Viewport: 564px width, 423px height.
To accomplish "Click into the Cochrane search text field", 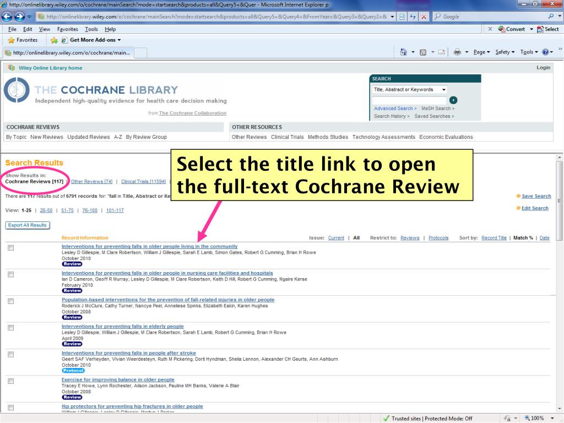I will (409, 100).
